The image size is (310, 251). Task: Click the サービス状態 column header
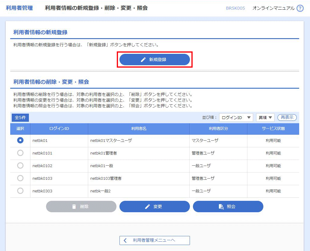pos(273,129)
